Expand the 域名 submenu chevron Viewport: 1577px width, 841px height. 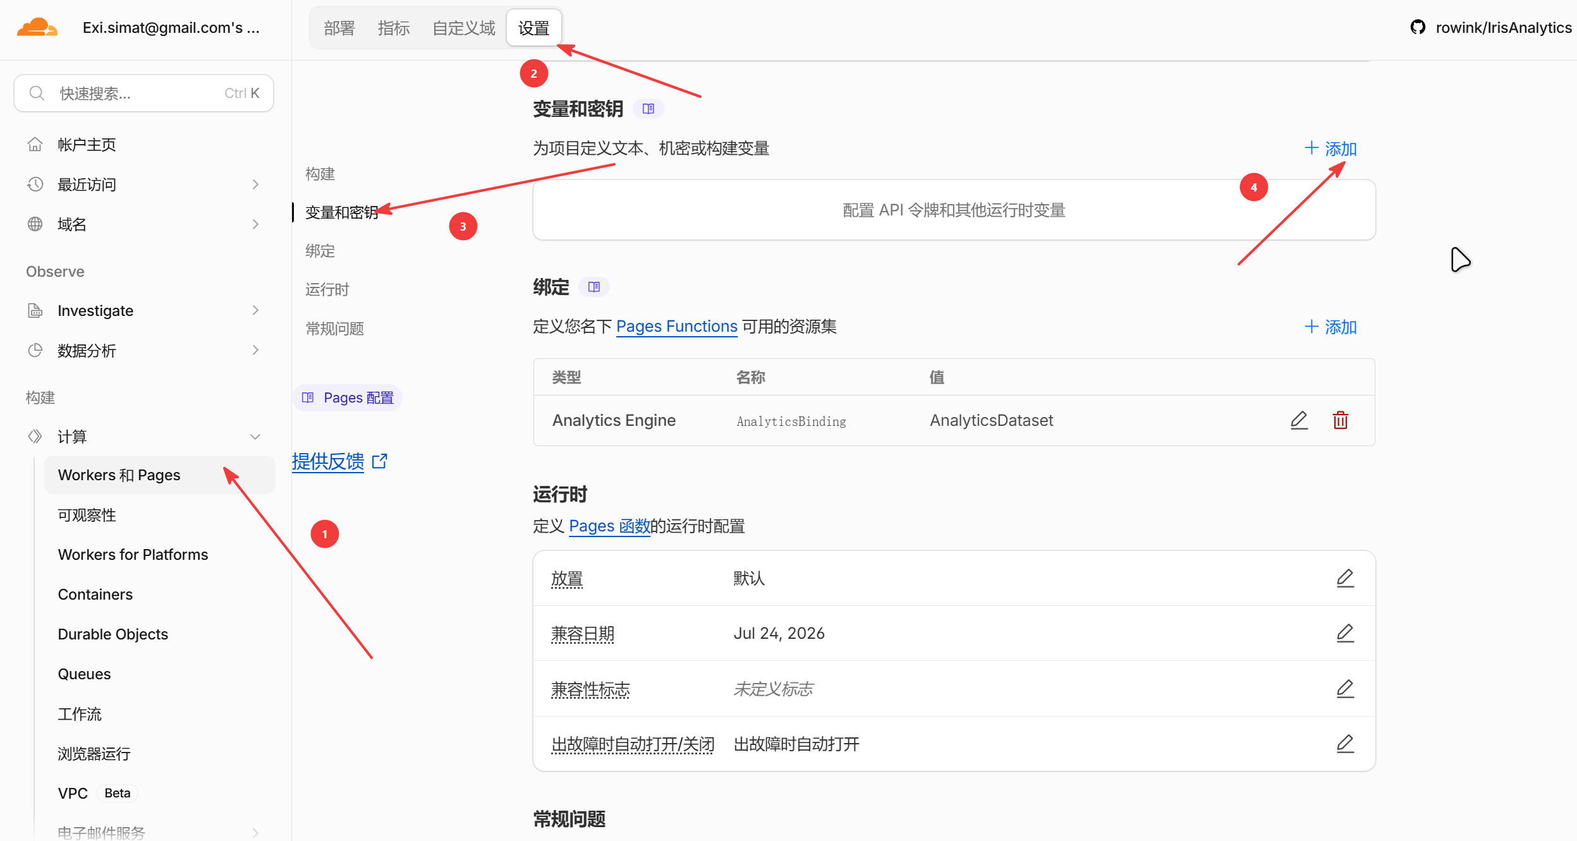[x=255, y=224]
